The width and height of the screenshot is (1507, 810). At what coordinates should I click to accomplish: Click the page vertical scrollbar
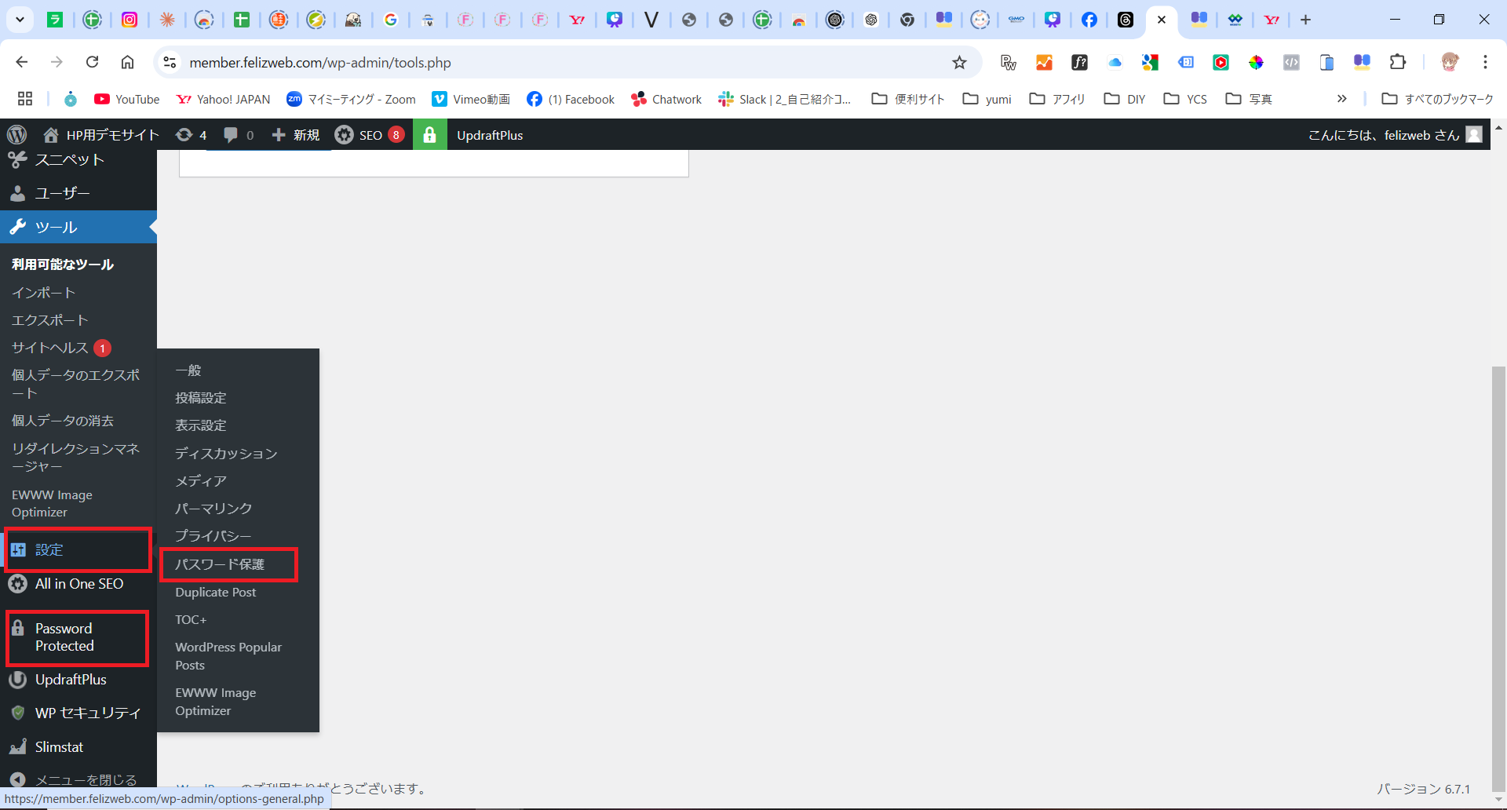click(1498, 579)
